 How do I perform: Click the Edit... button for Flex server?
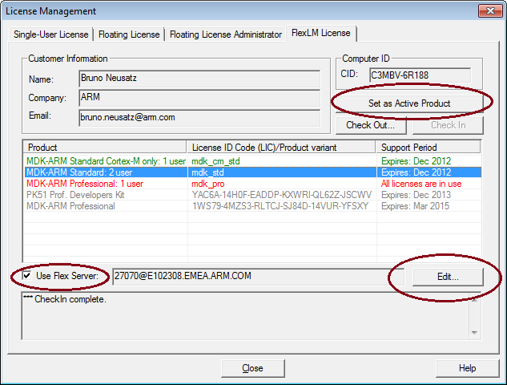click(x=448, y=277)
